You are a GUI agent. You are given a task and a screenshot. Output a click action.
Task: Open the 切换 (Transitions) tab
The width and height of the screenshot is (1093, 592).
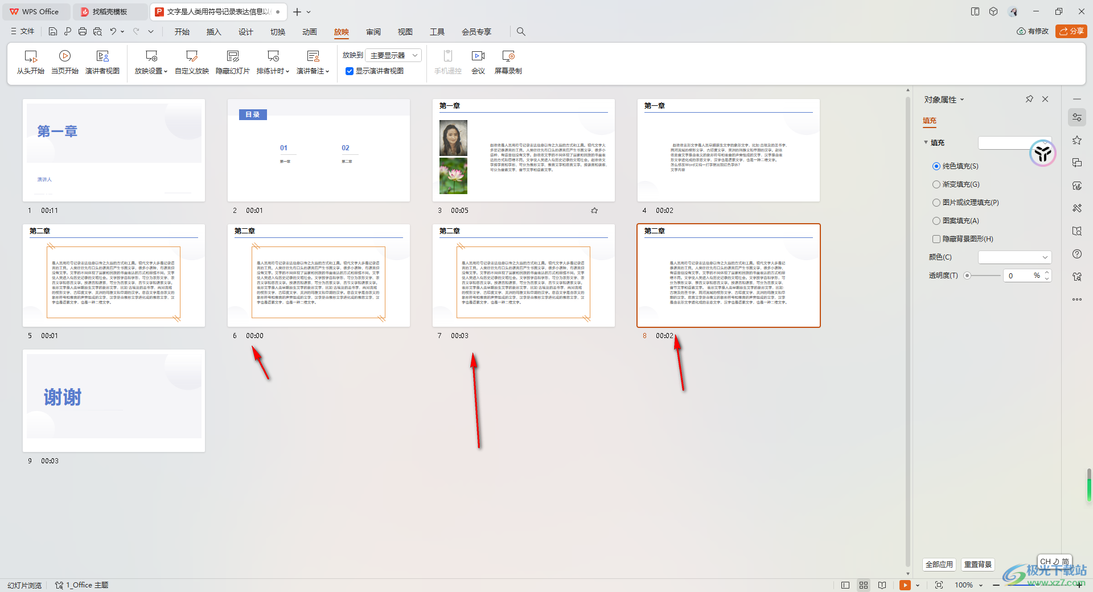(278, 32)
